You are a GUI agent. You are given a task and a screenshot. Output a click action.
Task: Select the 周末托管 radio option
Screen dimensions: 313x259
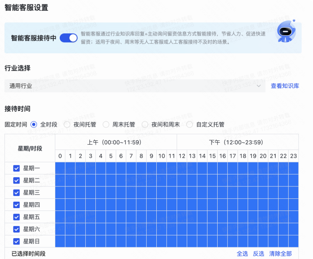pos(106,125)
